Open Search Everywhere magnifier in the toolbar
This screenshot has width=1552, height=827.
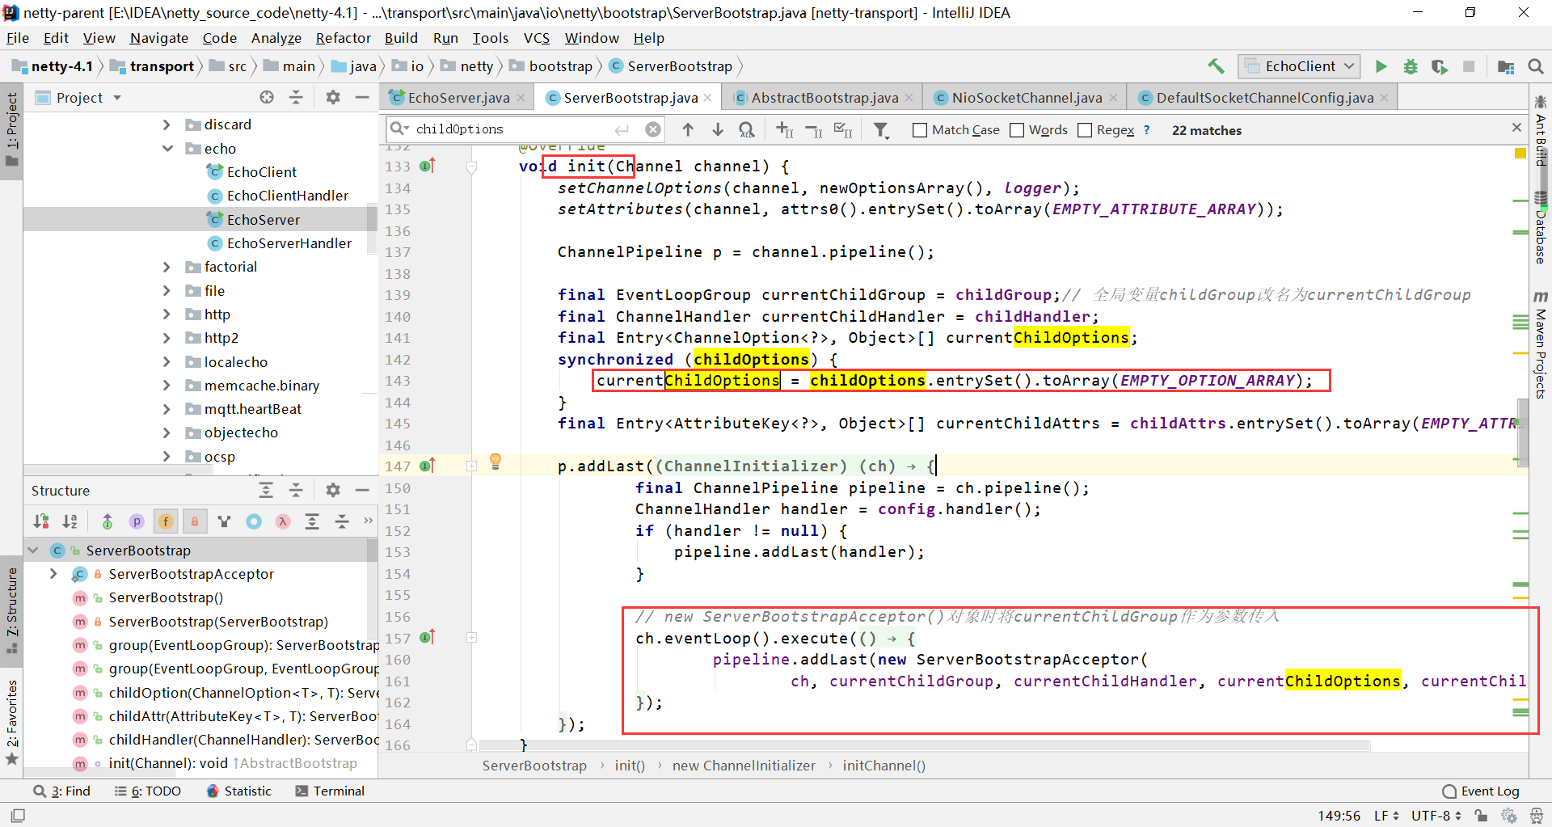click(x=1536, y=66)
